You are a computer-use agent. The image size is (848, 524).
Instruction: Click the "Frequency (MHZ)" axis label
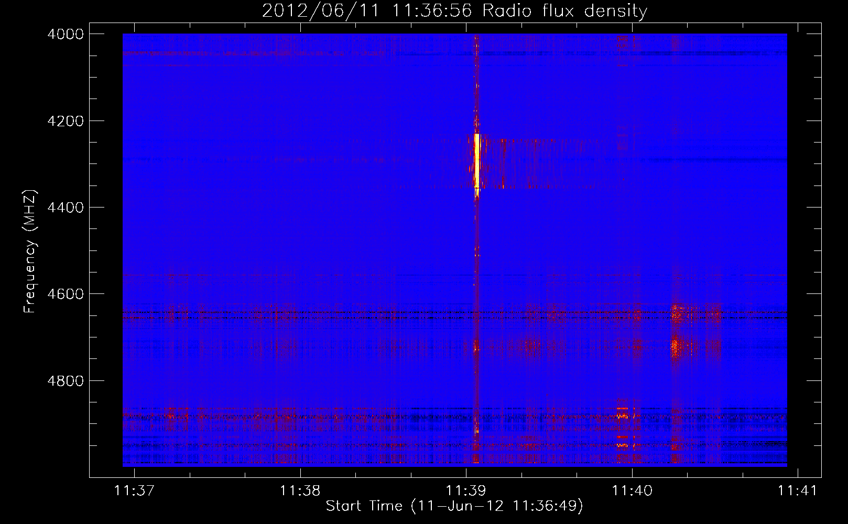[30, 252]
